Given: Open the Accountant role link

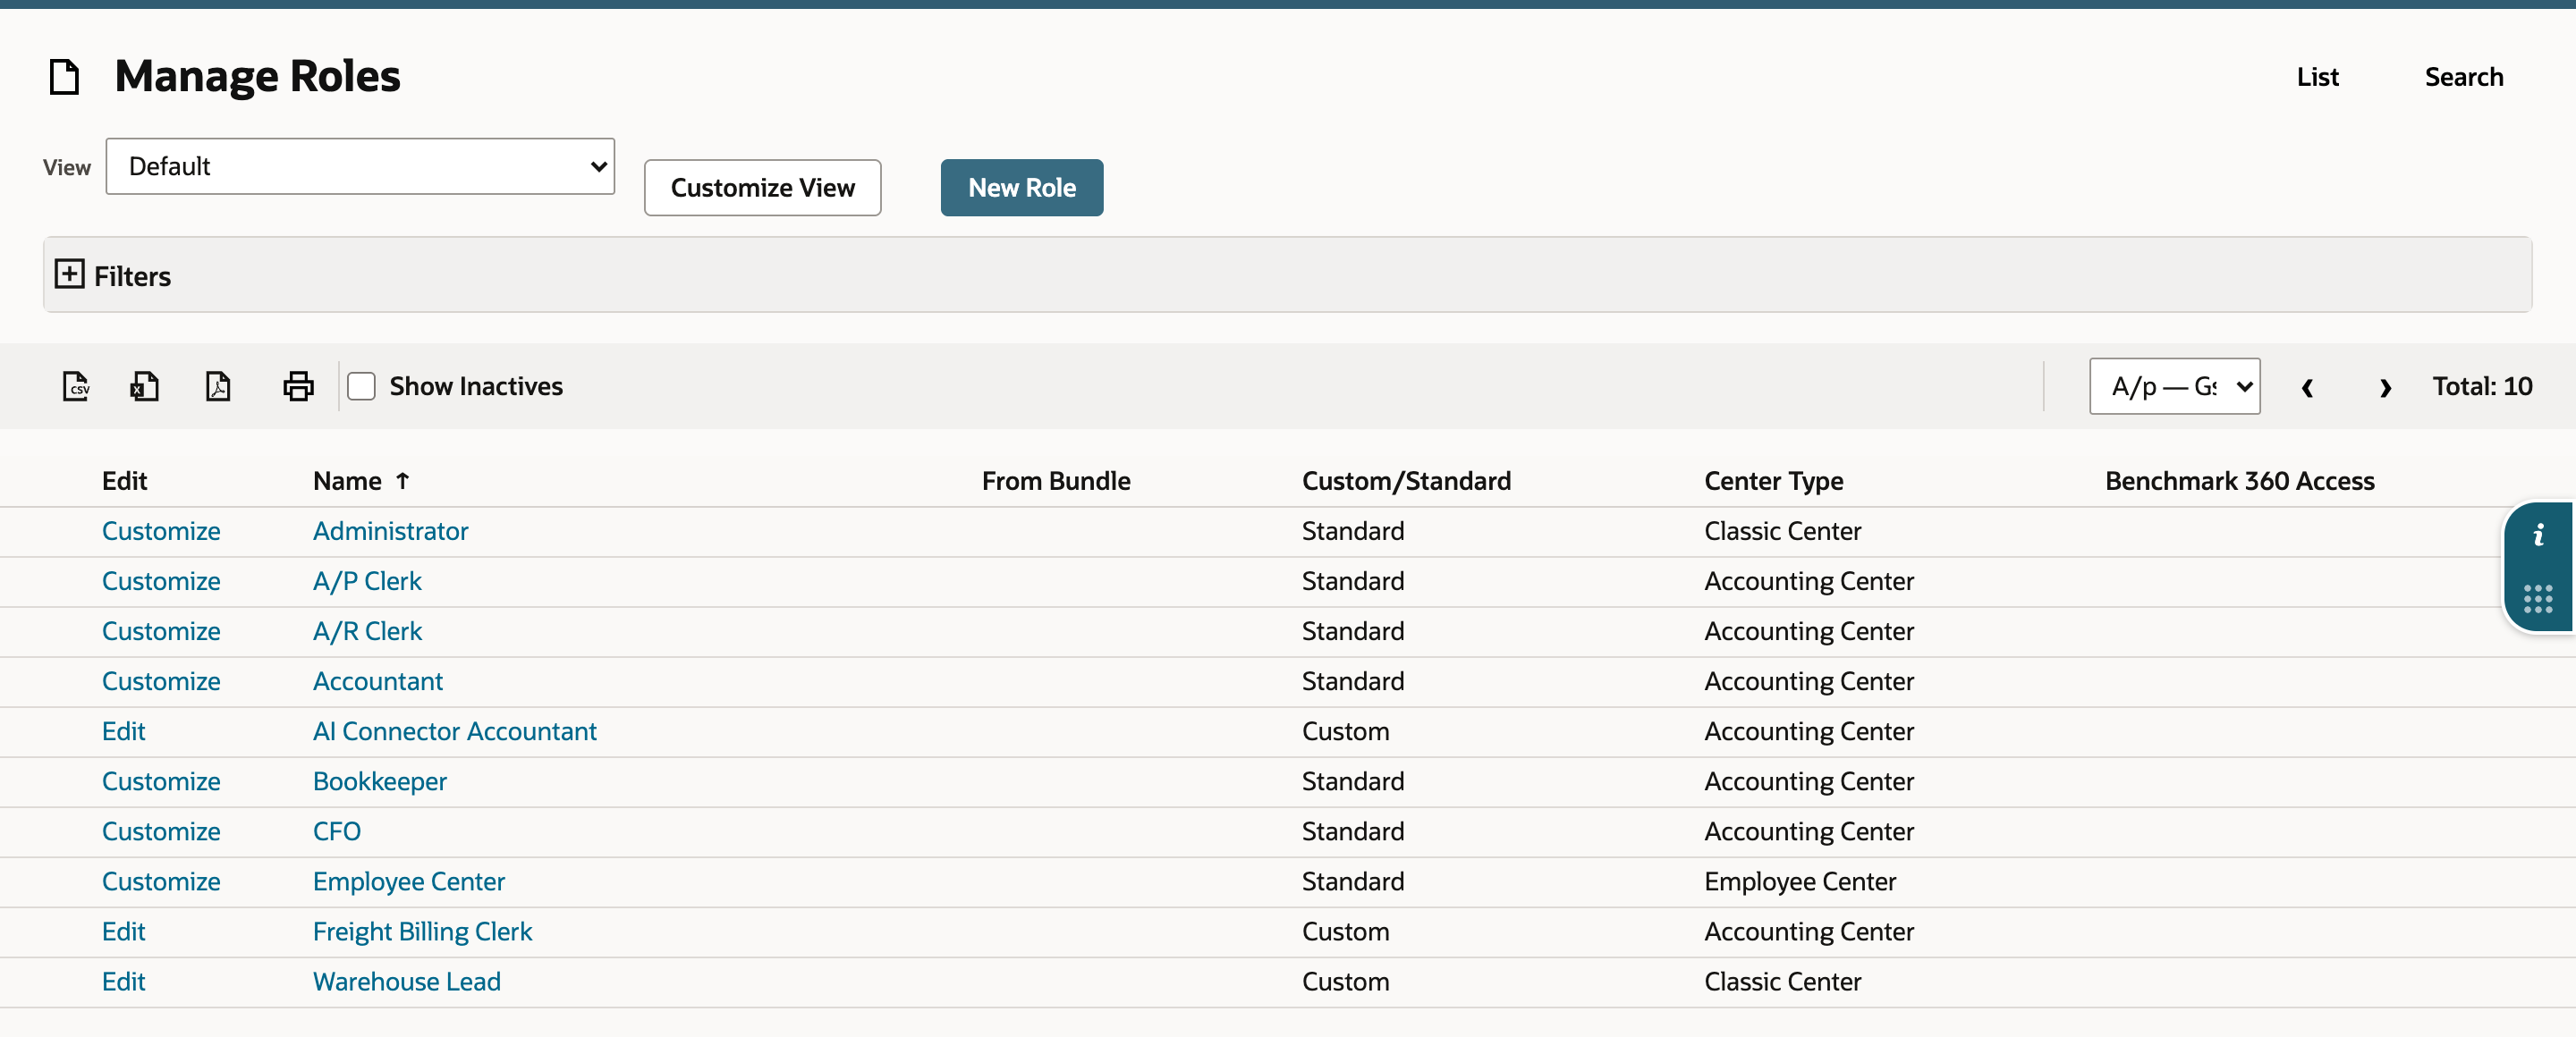Looking at the screenshot, I should point(377,681).
